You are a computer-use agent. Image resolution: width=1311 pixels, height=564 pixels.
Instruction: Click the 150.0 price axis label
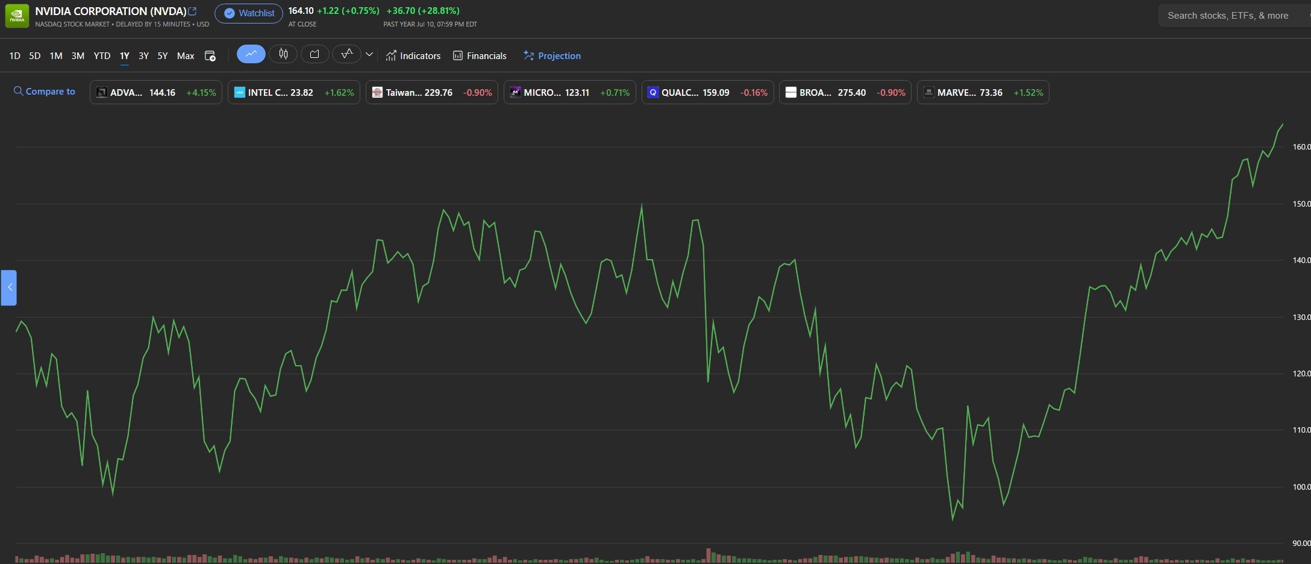point(1301,204)
